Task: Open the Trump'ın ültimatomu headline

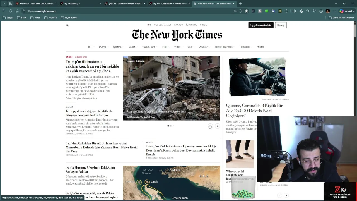Action: 92,66
